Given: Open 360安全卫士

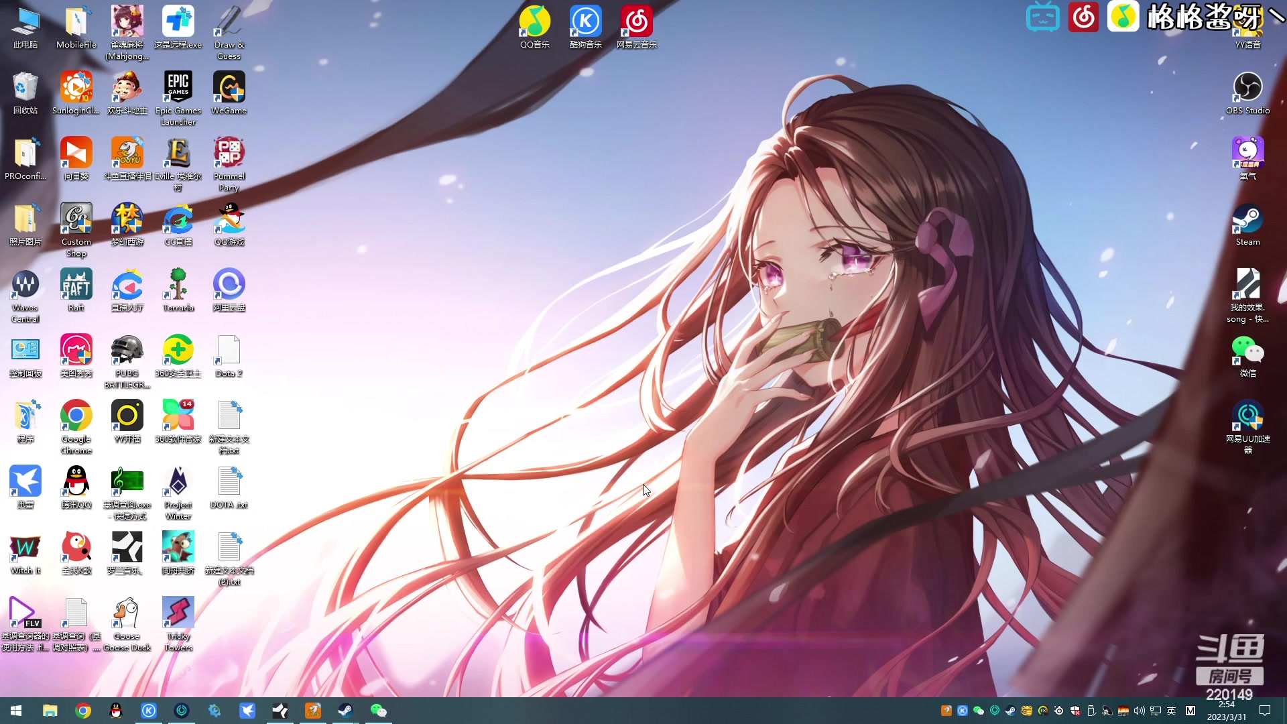Looking at the screenshot, I should click(x=178, y=355).
